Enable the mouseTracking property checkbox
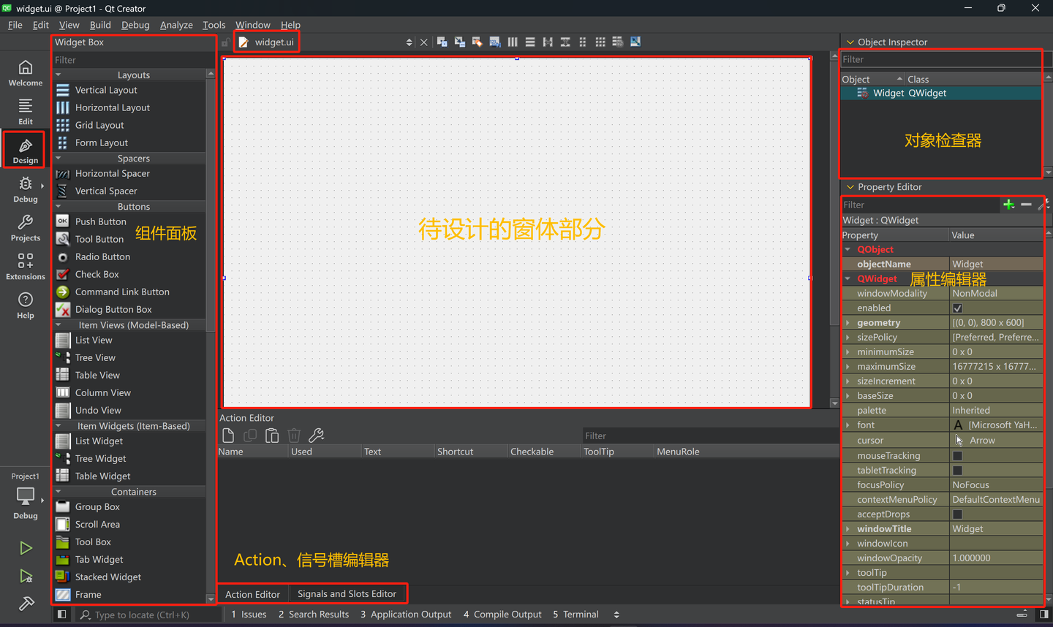 (x=958, y=455)
